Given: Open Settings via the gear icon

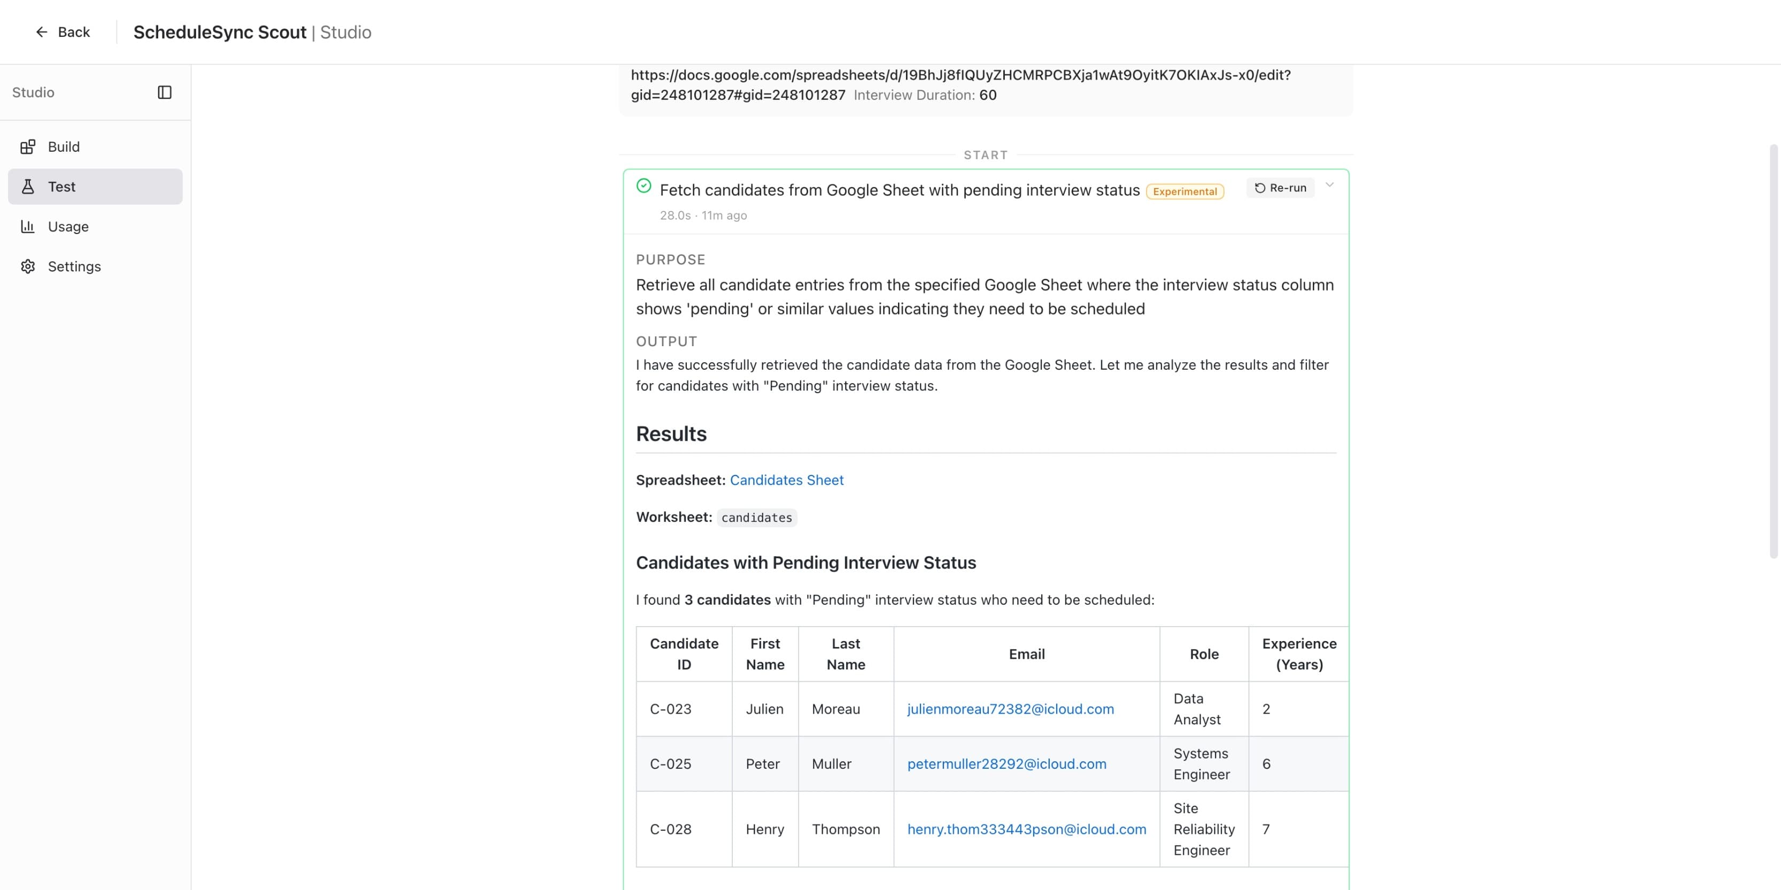Looking at the screenshot, I should (x=28, y=266).
